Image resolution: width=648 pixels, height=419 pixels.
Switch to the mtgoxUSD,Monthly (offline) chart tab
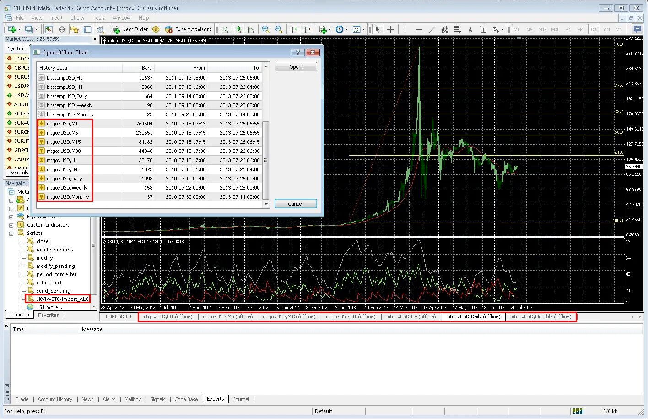click(x=541, y=316)
